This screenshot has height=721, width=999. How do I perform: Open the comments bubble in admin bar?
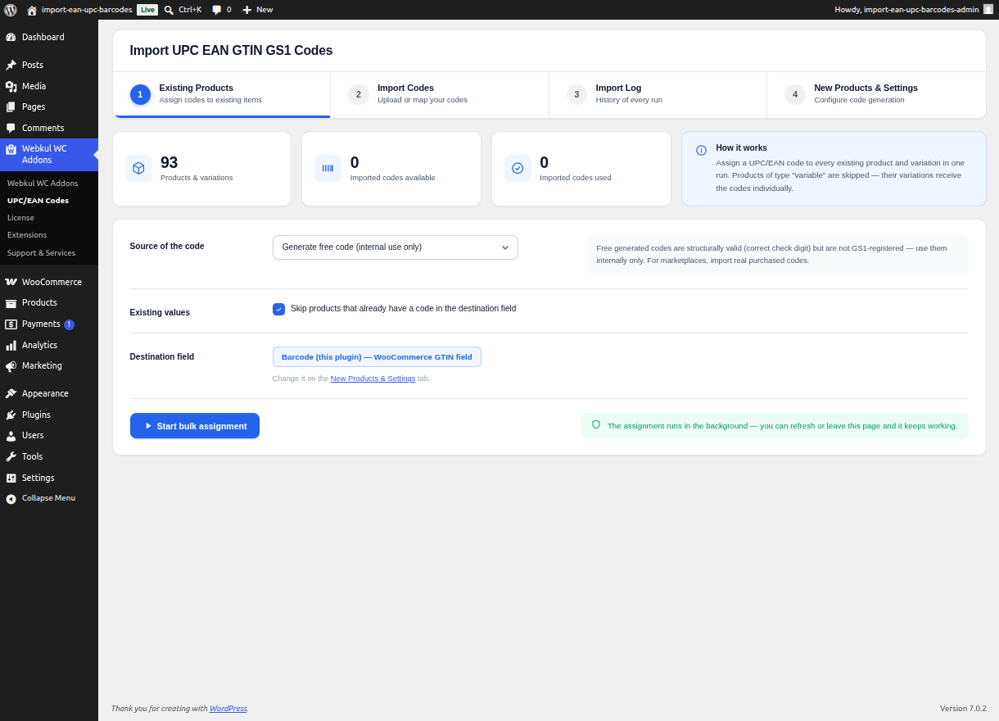(217, 10)
